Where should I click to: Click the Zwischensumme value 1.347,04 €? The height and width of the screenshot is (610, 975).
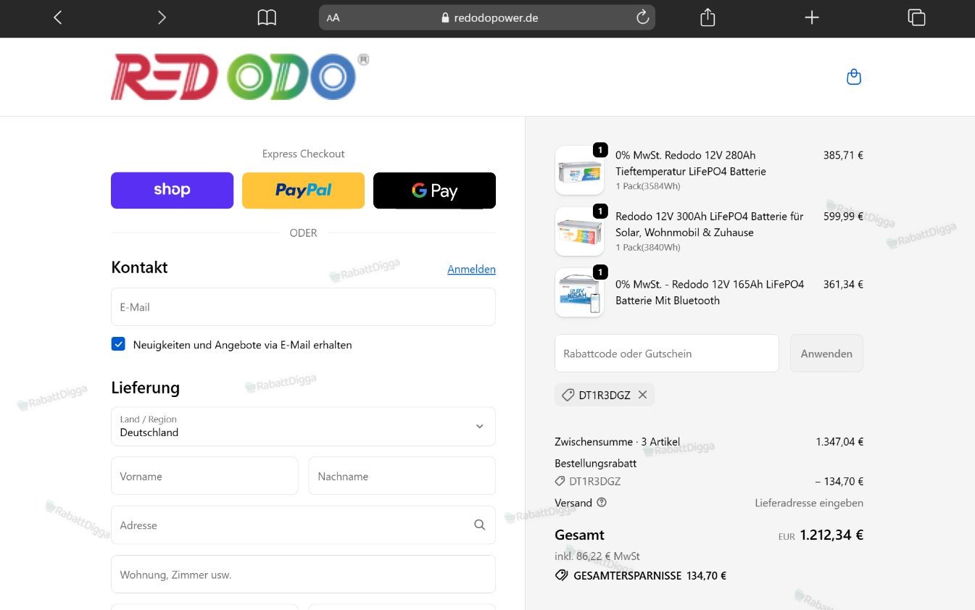[x=839, y=442]
